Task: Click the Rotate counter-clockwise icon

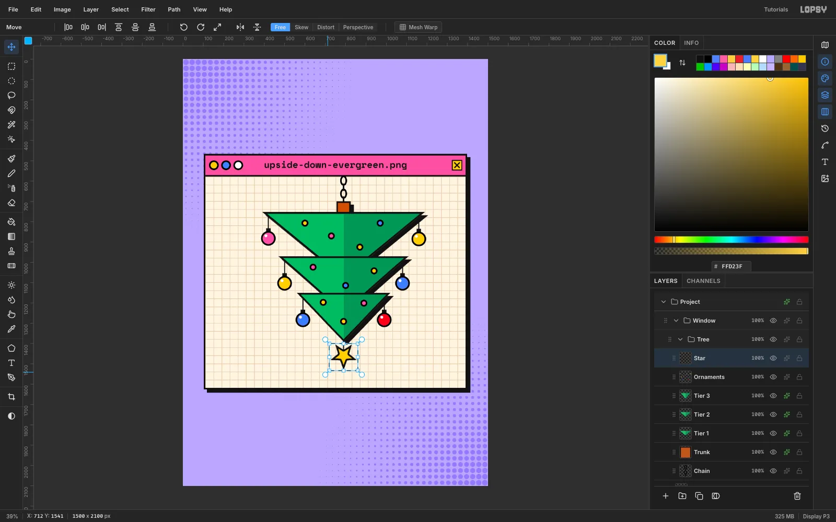Action: tap(184, 27)
